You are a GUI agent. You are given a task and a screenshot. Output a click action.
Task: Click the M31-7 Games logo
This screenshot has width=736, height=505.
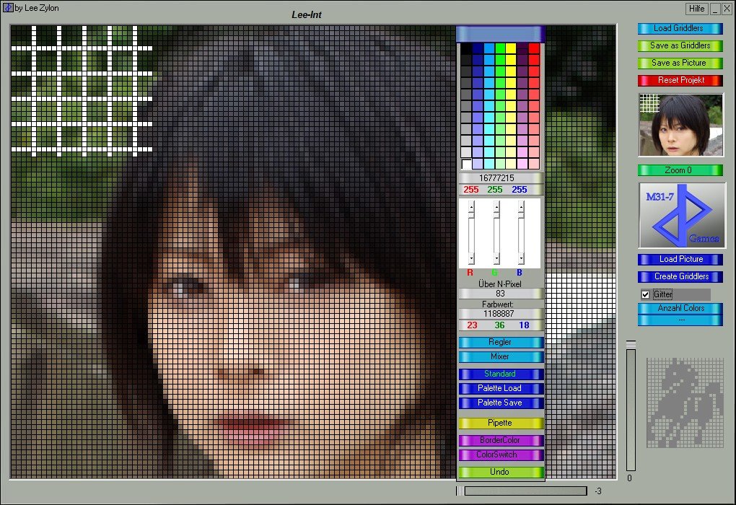point(682,215)
